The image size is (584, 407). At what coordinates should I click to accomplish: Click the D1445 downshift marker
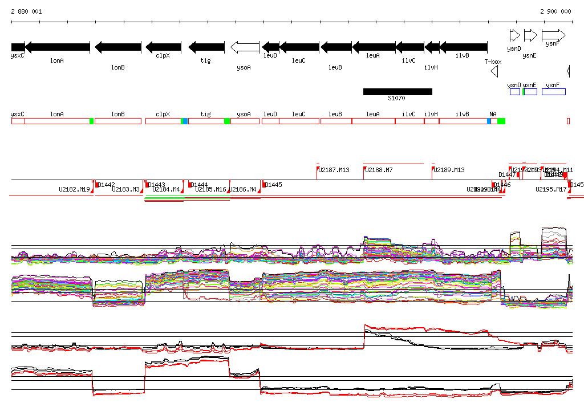click(x=263, y=185)
